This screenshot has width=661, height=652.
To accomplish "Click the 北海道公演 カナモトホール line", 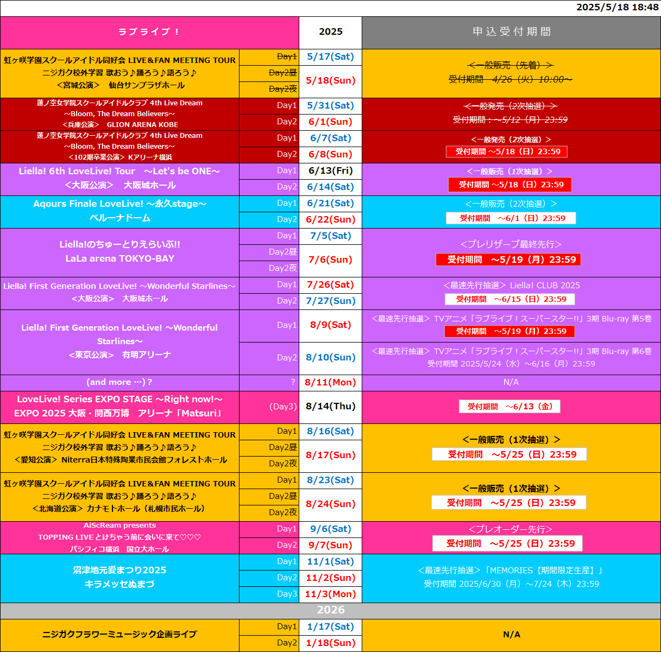I will tap(119, 509).
